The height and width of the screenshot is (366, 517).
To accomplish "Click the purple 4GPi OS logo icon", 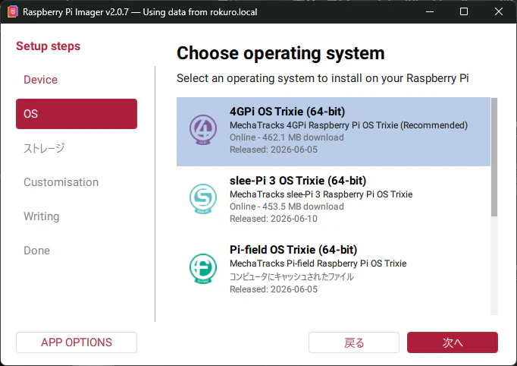I will pos(203,130).
